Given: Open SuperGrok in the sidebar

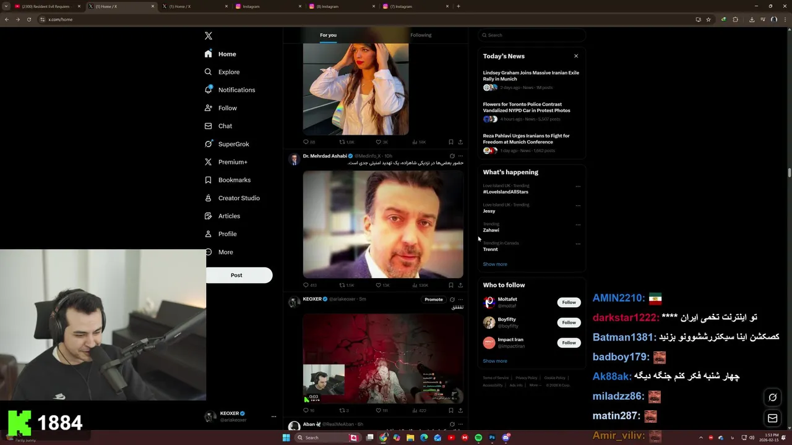Looking at the screenshot, I should coord(226,144).
